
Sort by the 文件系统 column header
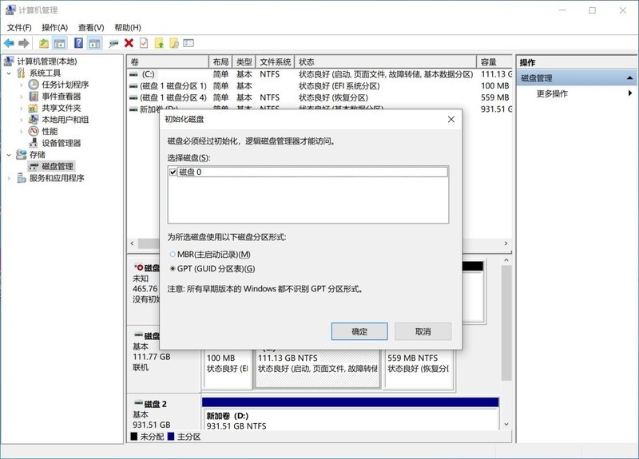(275, 62)
